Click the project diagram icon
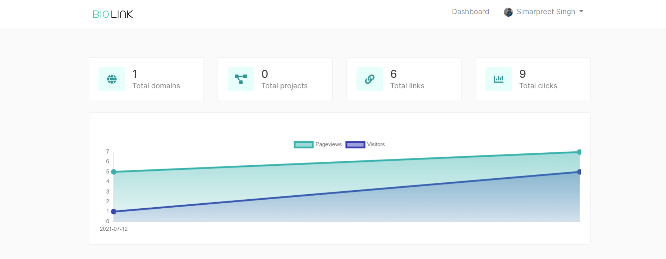Viewport: 666px width, 259px height. tap(241, 79)
